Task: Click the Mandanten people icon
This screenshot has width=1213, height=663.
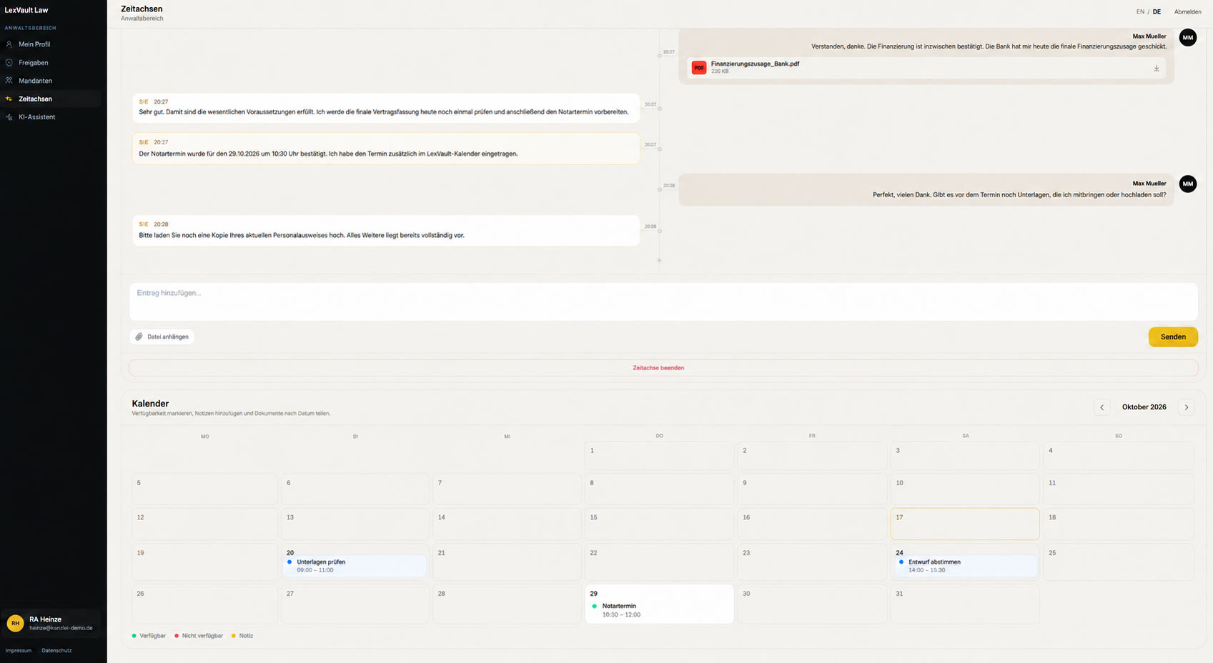Action: coord(9,81)
